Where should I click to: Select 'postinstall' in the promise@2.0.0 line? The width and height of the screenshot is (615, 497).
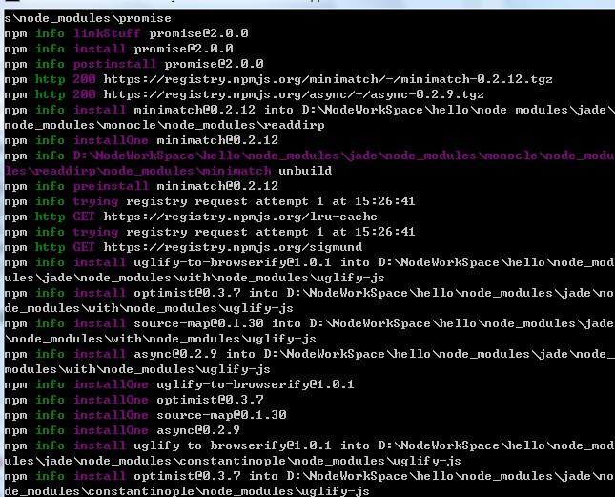tap(114, 64)
